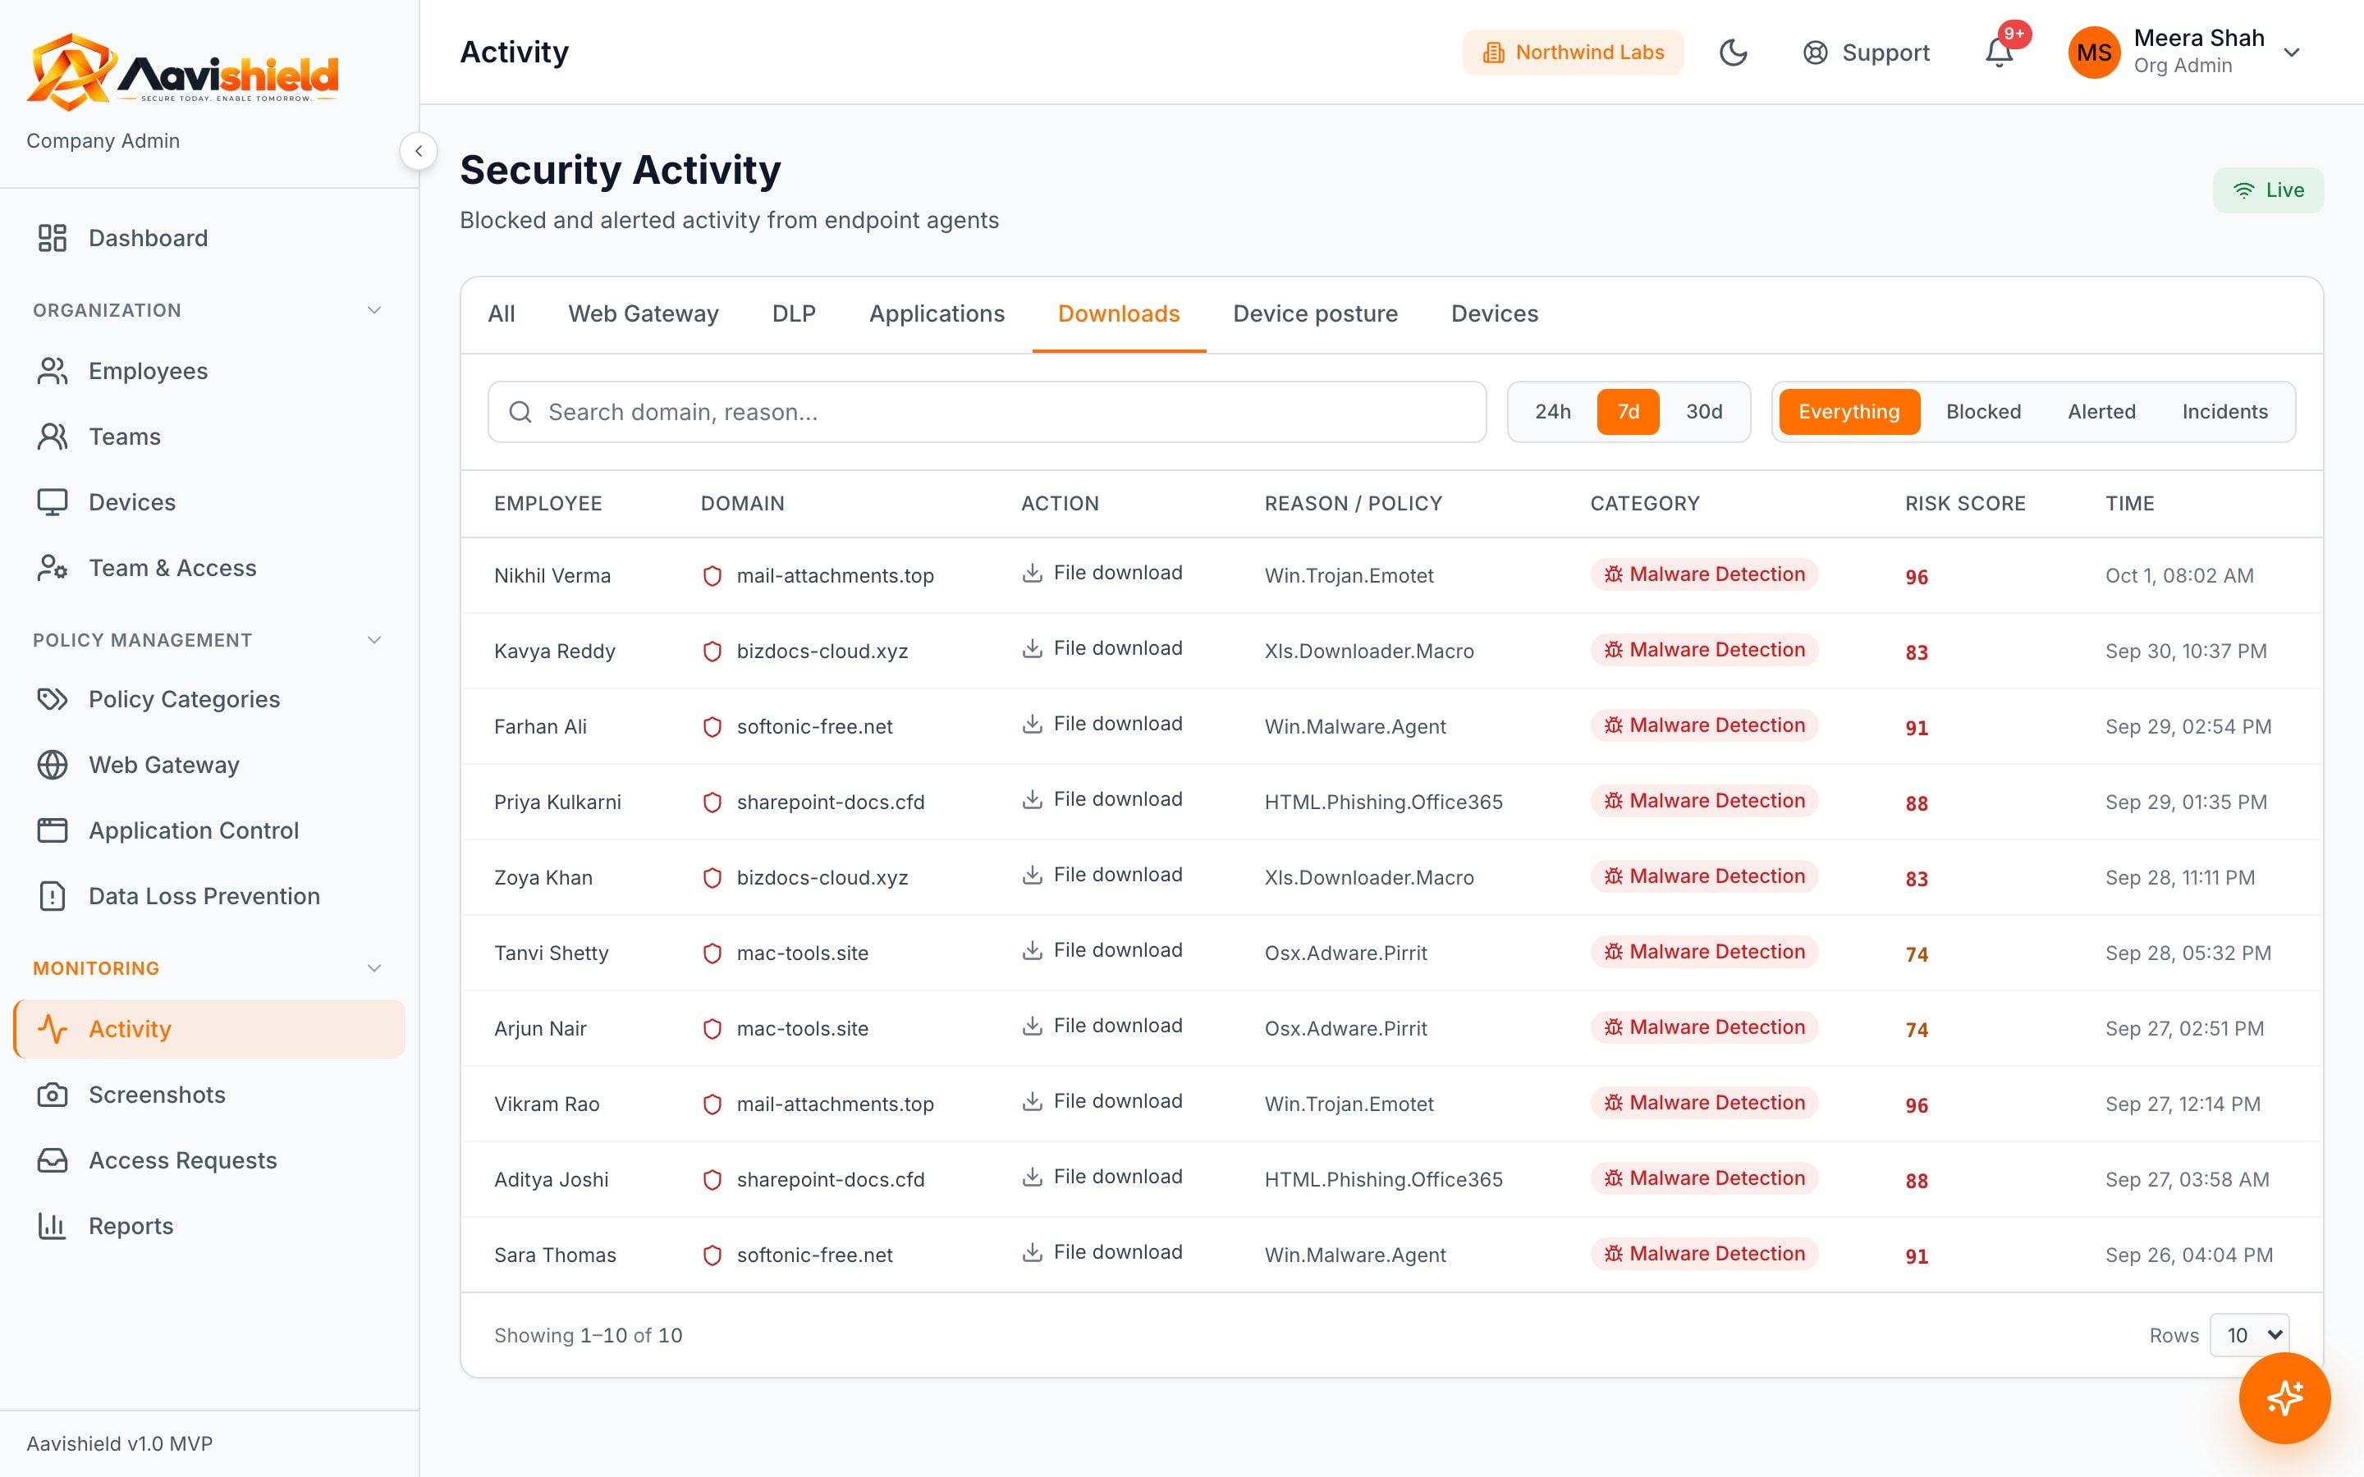Screen dimensions: 2364x1477
Task: Toggle dark mode with the moon icon
Action: coord(1733,53)
